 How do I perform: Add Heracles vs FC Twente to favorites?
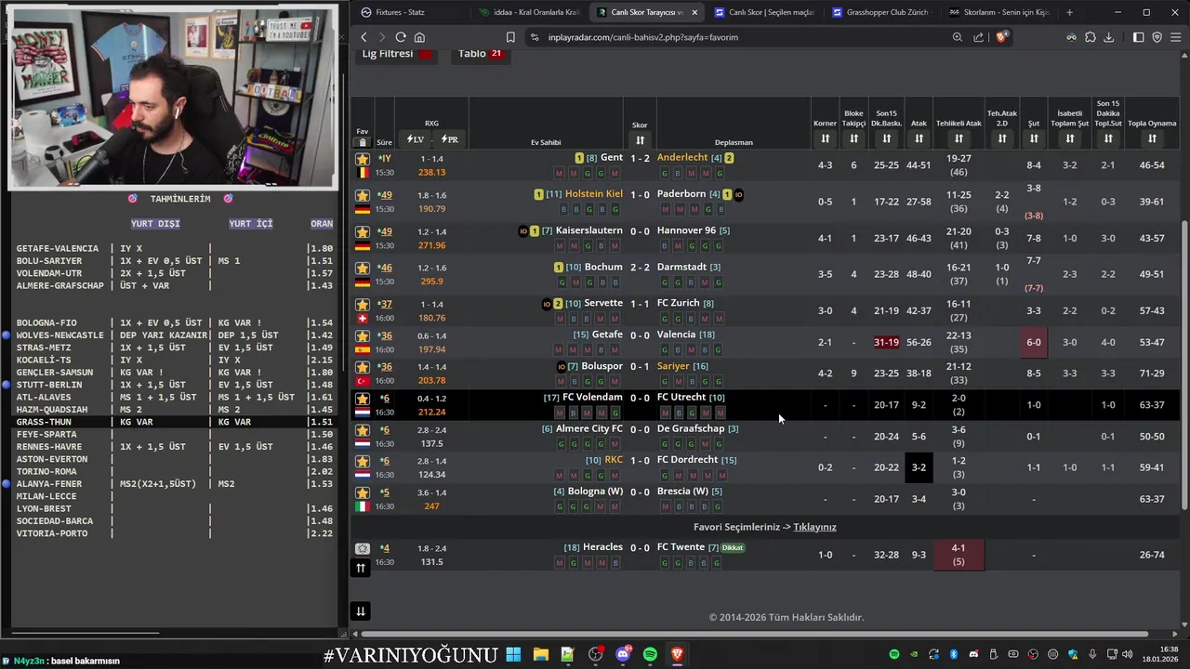point(363,548)
